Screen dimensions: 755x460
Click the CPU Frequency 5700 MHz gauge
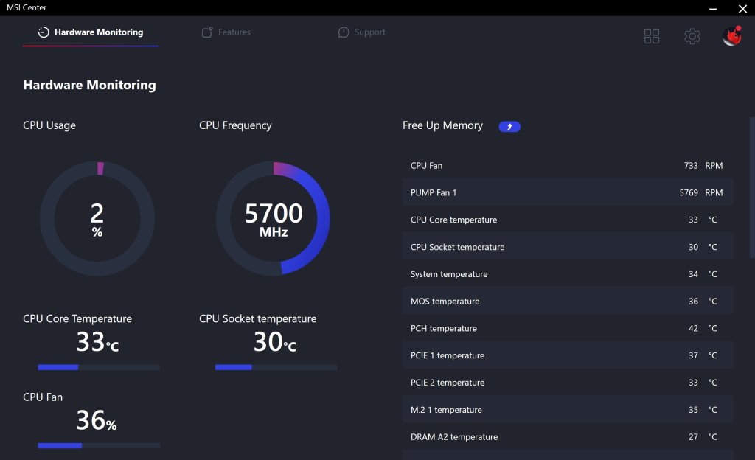coord(273,218)
